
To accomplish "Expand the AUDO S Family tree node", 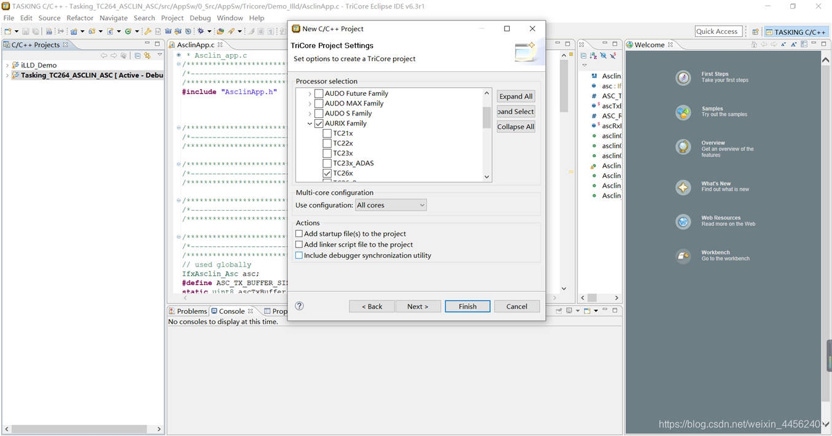I will pos(309,114).
